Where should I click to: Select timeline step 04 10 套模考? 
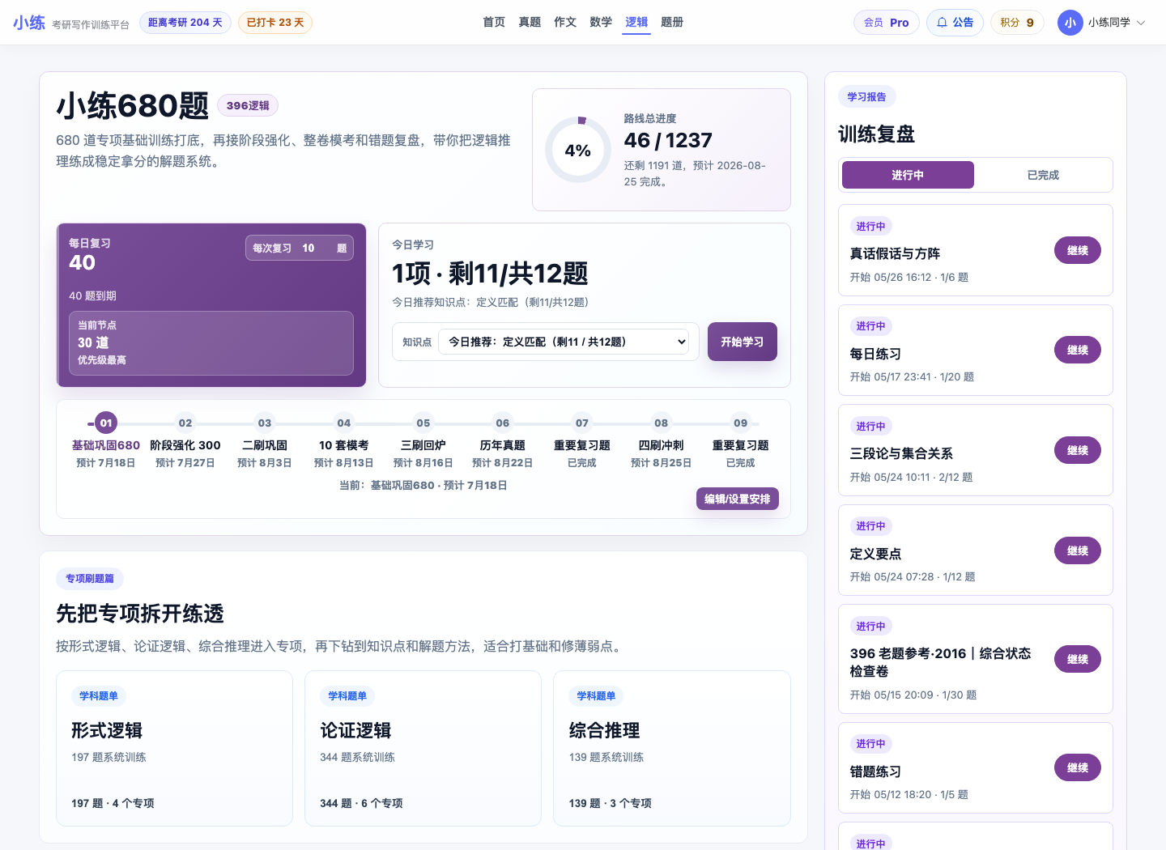[344, 441]
